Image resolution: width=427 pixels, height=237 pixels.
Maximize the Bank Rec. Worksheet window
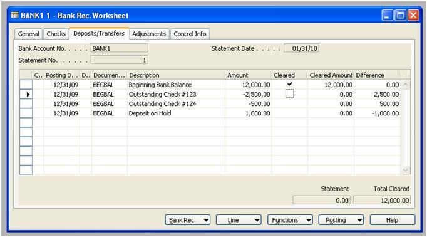coord(400,15)
